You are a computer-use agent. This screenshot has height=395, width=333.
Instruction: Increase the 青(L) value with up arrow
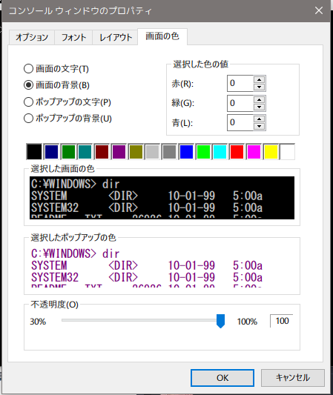click(x=259, y=119)
